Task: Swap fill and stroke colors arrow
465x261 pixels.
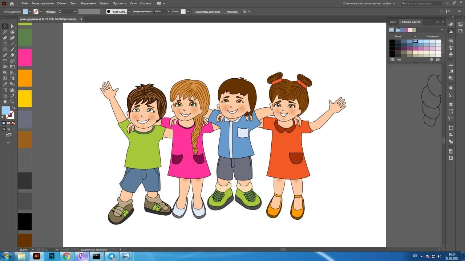Action: (13, 108)
